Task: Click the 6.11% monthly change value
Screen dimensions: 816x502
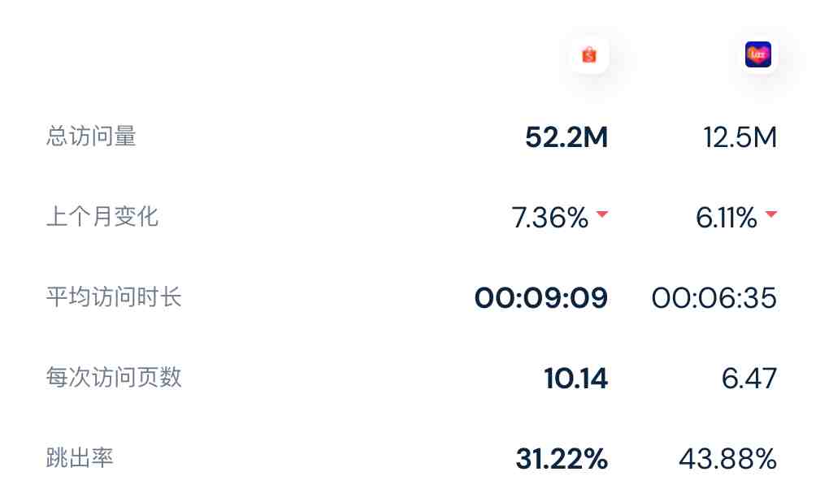Action: [727, 218]
